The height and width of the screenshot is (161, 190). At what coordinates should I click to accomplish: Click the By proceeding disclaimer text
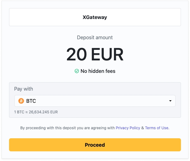[67, 128]
